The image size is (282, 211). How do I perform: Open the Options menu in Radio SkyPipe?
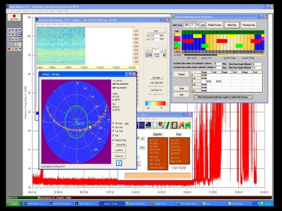click(26, 11)
